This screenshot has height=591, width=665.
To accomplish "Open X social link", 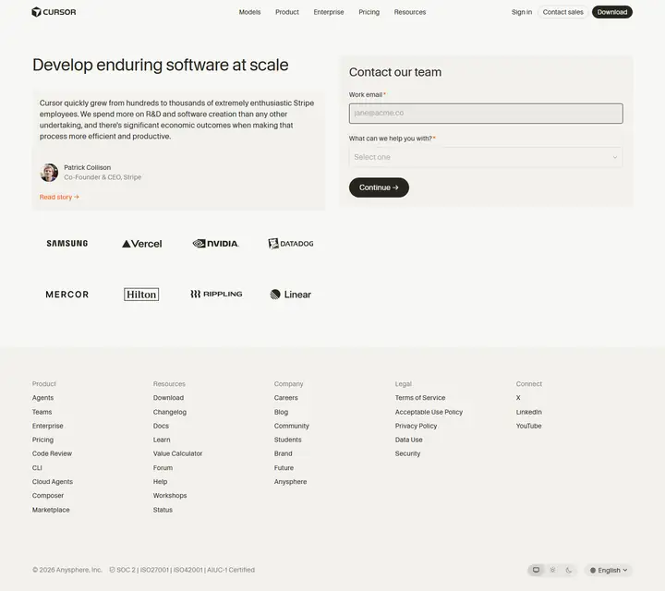I will [x=518, y=398].
